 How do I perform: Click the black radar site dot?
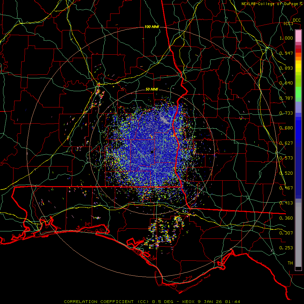152,152
